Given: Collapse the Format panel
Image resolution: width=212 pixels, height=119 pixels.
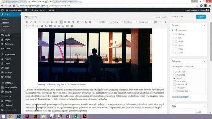Looking at the screenshot, I should click(x=204, y=25).
